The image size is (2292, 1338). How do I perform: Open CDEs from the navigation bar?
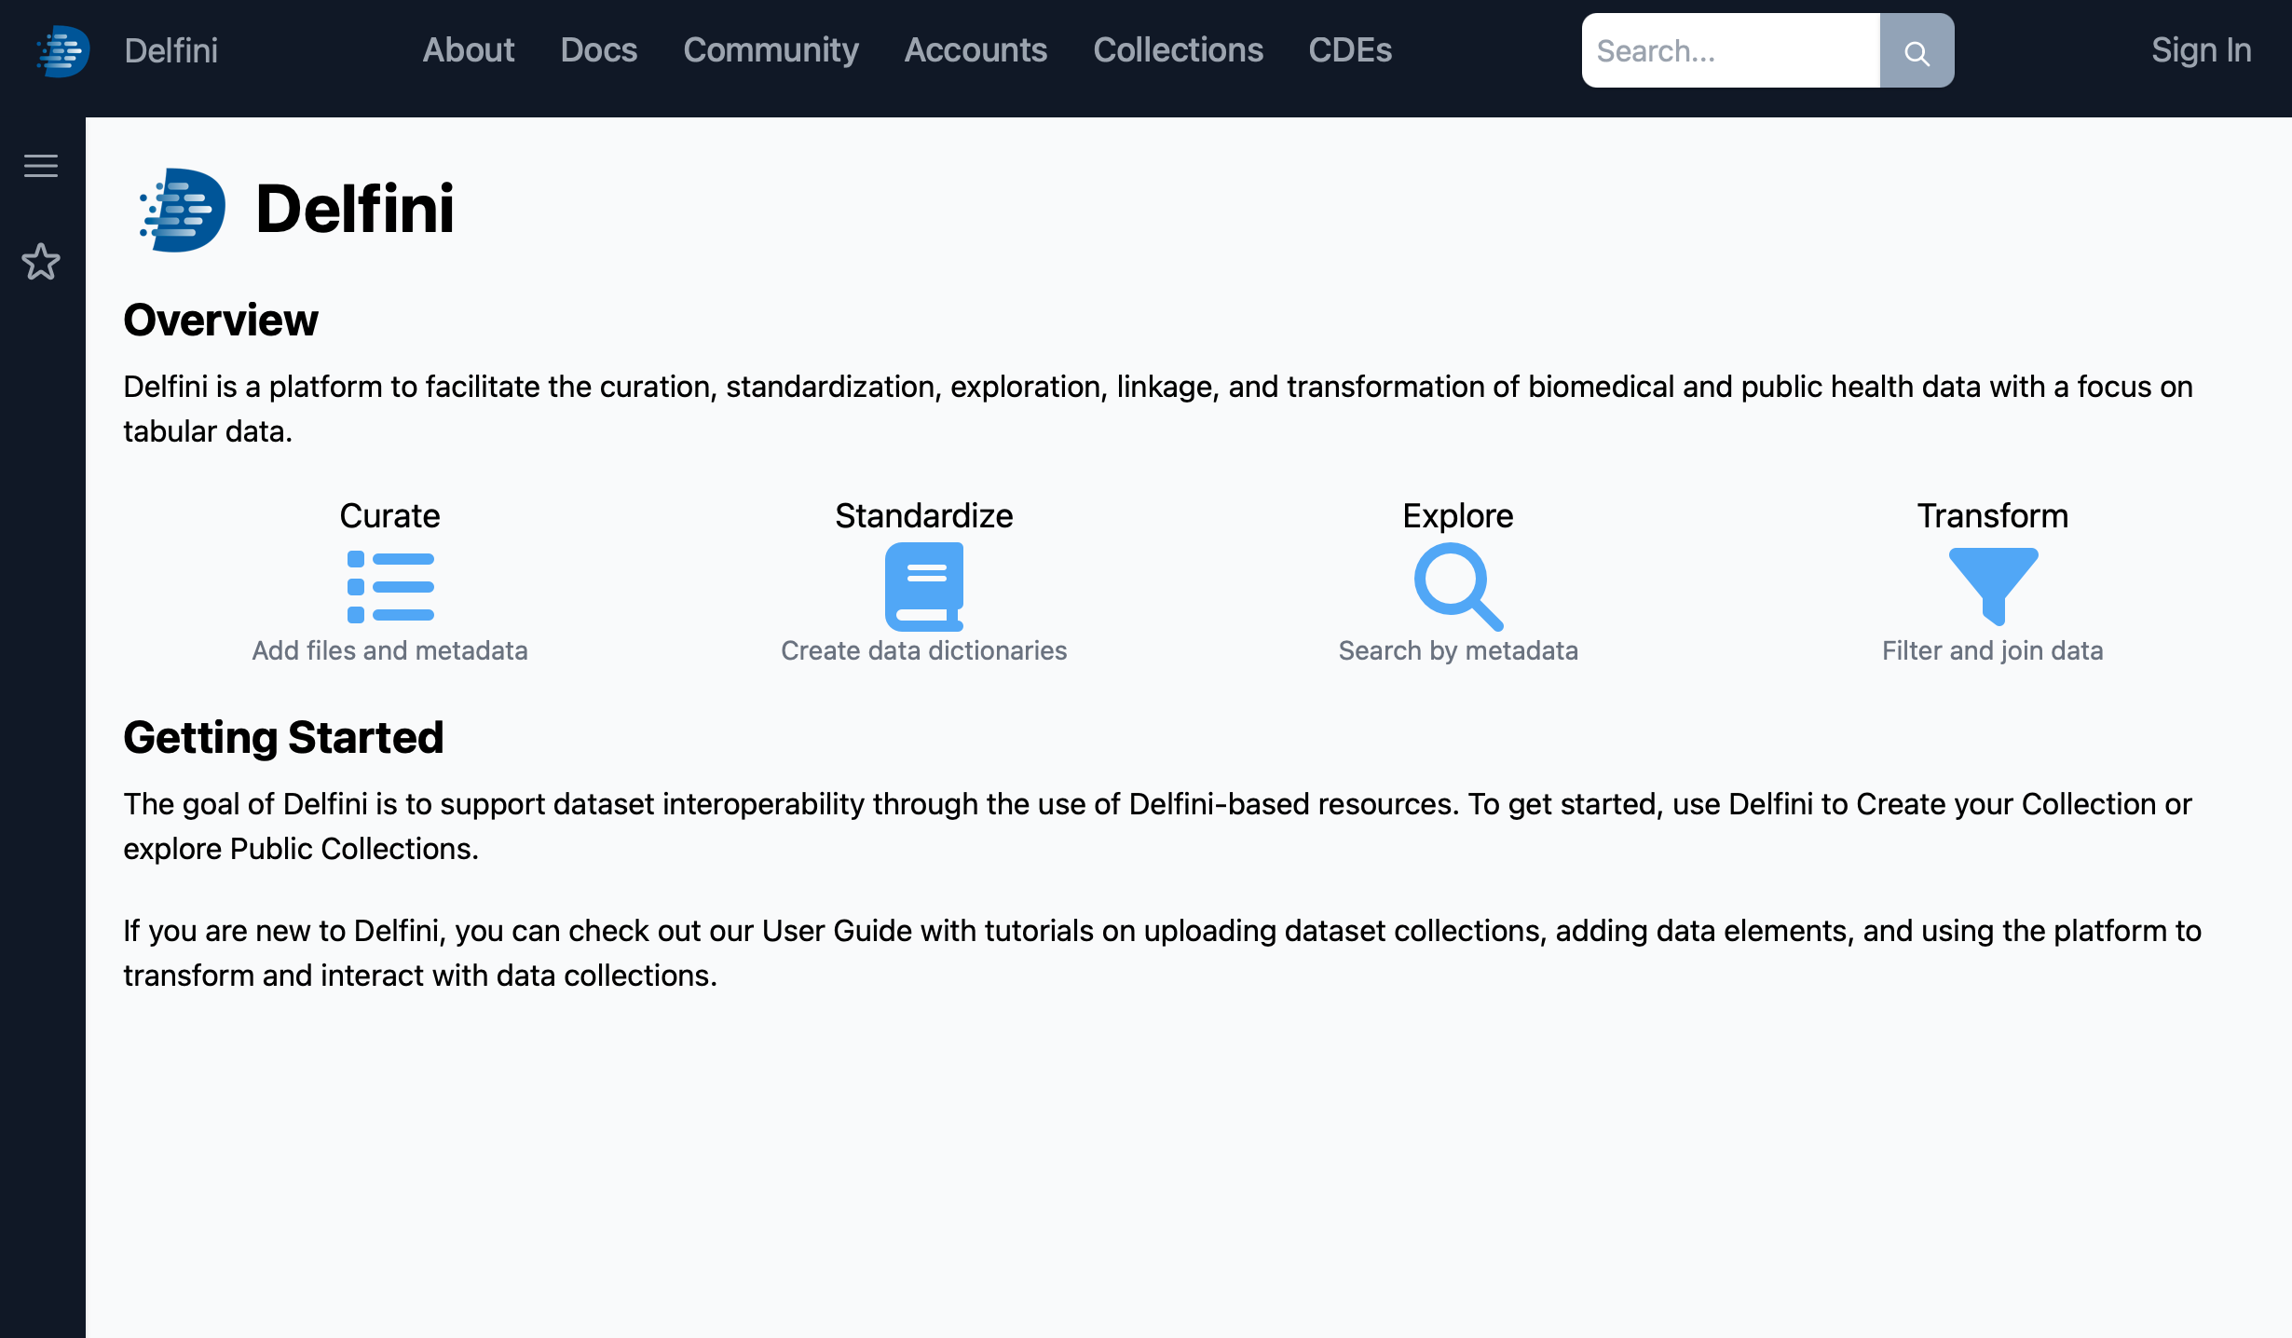1349,50
